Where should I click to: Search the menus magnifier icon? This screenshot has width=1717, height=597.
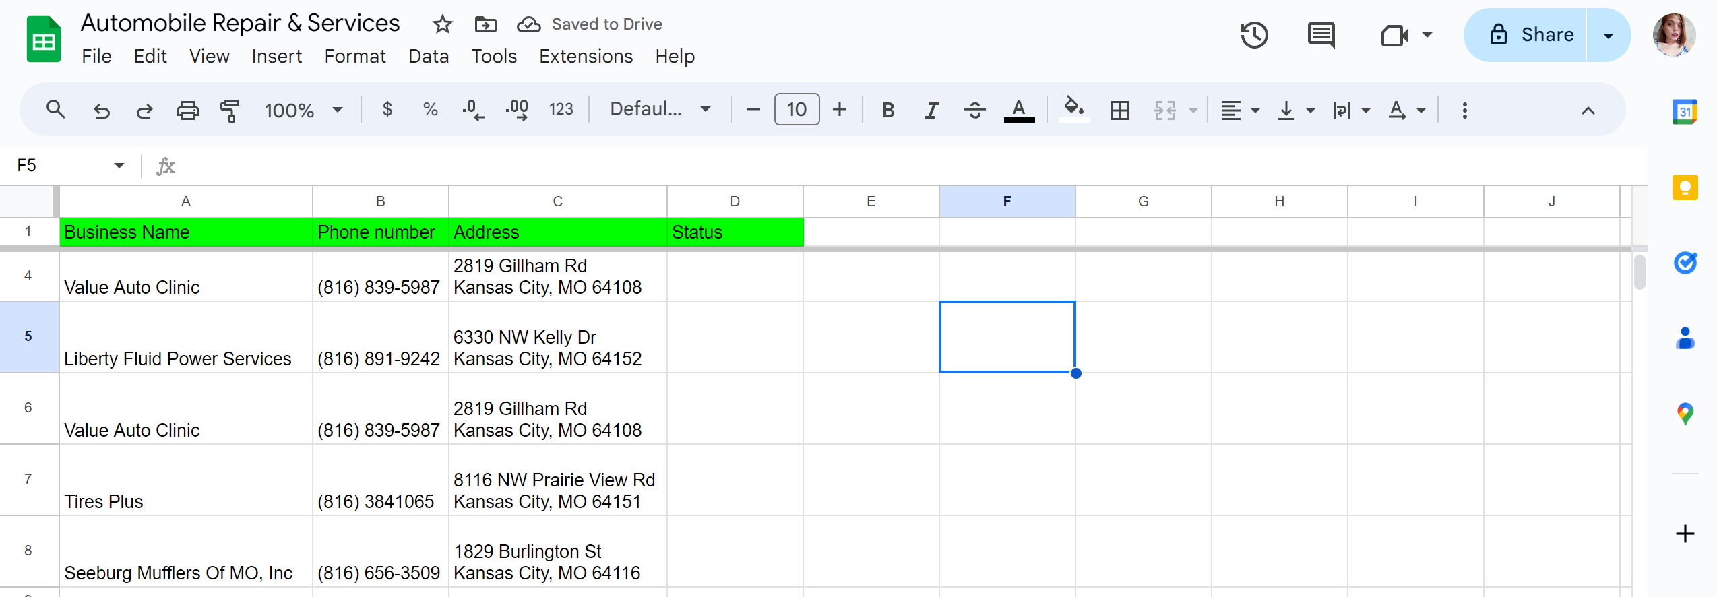coord(55,109)
